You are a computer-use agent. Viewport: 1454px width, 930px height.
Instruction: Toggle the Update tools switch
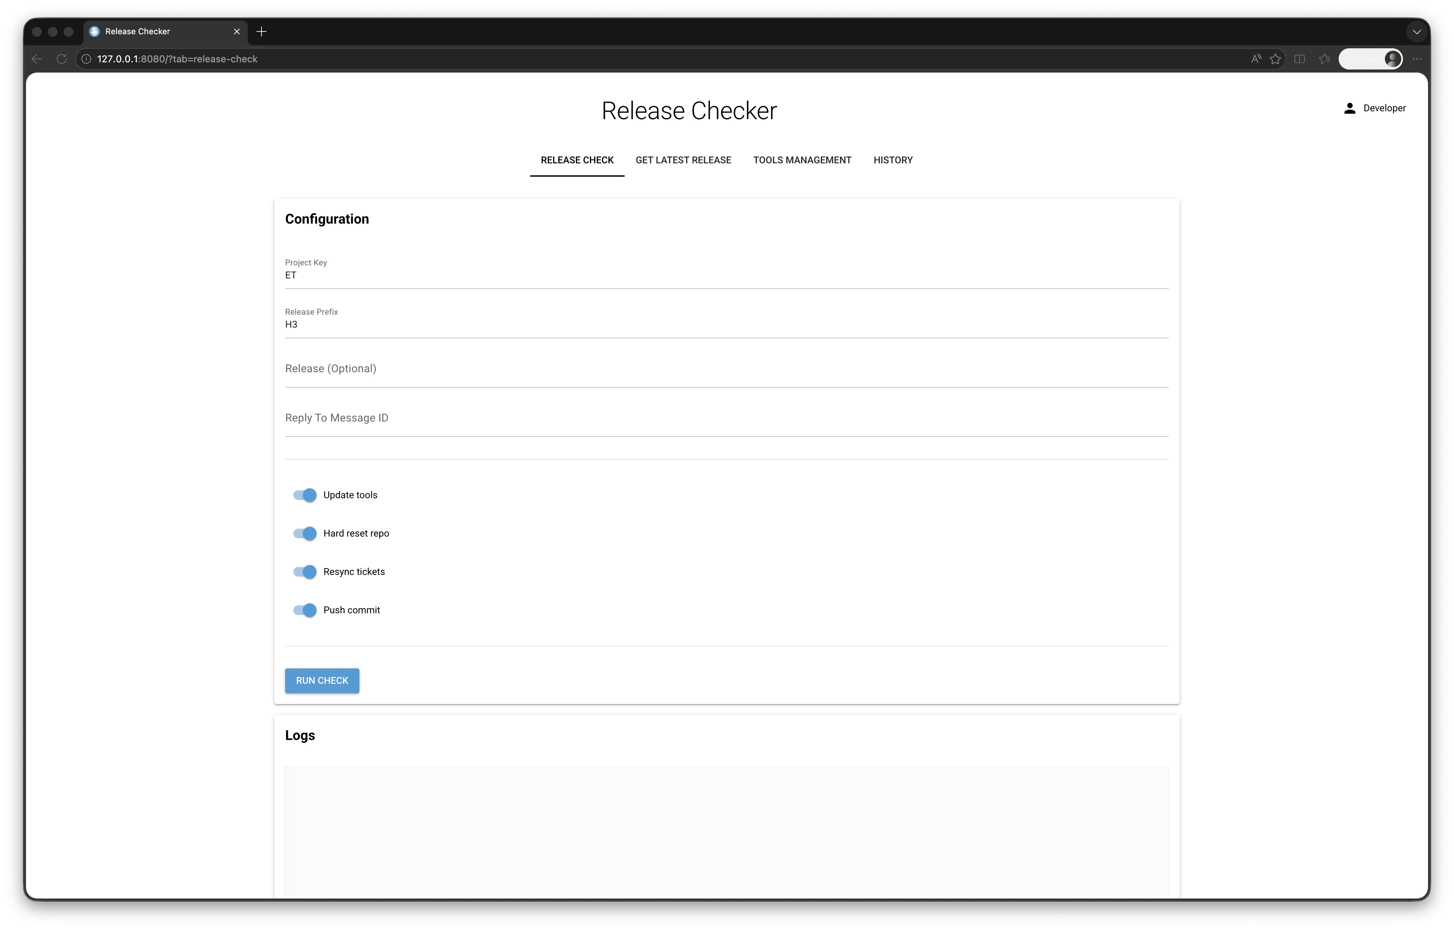[305, 495]
